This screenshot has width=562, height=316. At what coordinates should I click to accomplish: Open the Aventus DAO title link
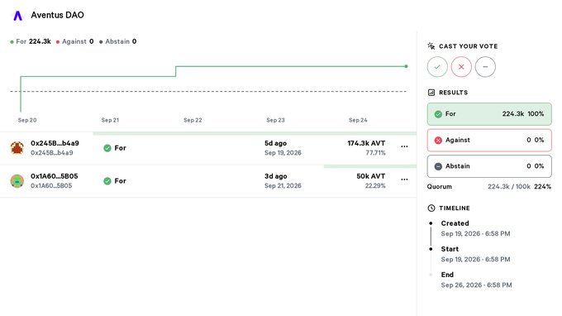[x=57, y=15]
